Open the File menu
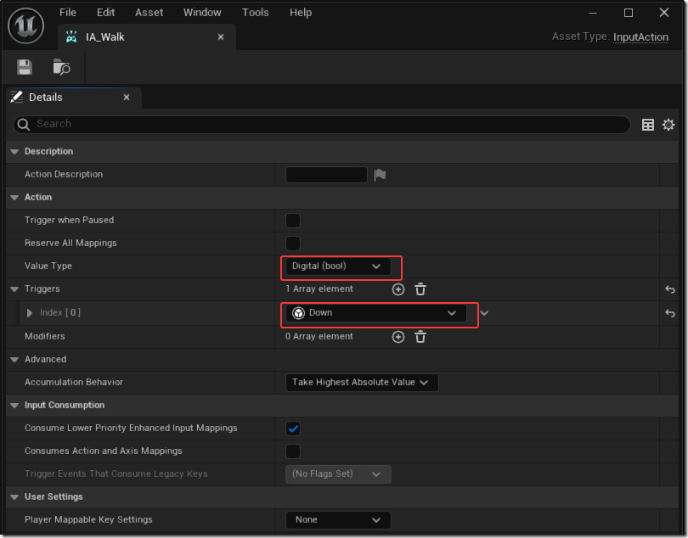 coord(68,12)
